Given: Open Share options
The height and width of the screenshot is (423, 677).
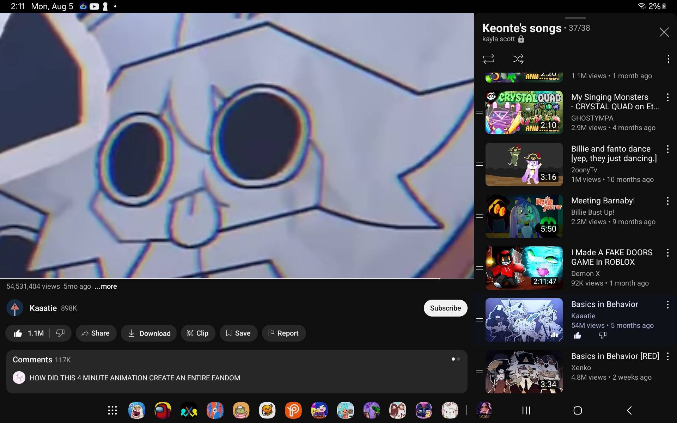Looking at the screenshot, I should 96,333.
